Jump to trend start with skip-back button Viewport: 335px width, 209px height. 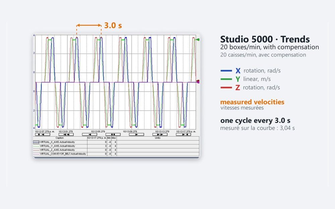point(43,134)
